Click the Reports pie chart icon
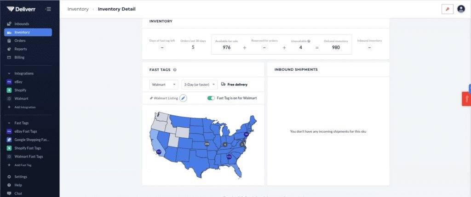Screen dimensions: 471x197 9,49
